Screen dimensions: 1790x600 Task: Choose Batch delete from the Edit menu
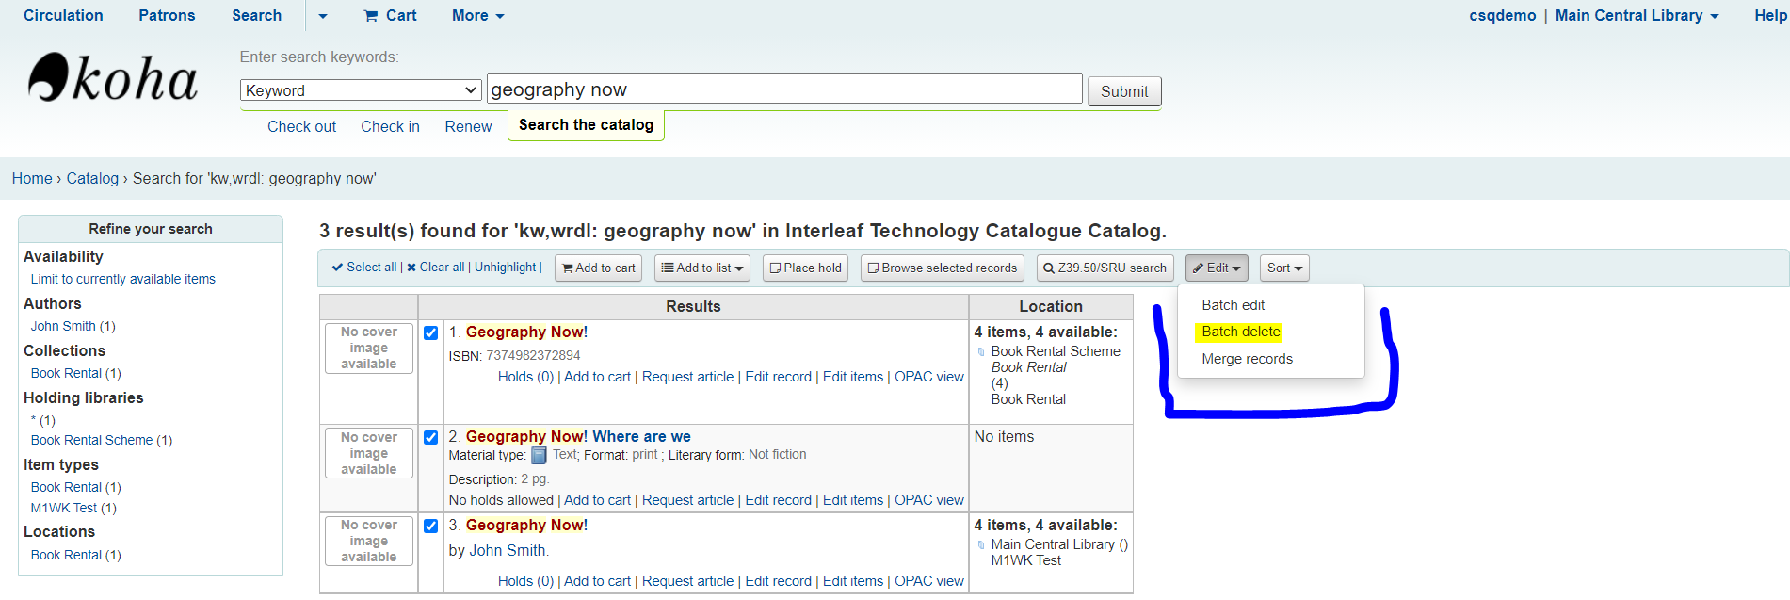click(x=1241, y=332)
